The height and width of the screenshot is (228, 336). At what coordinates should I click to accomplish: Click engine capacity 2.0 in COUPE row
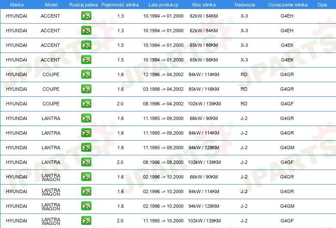pos(120,104)
